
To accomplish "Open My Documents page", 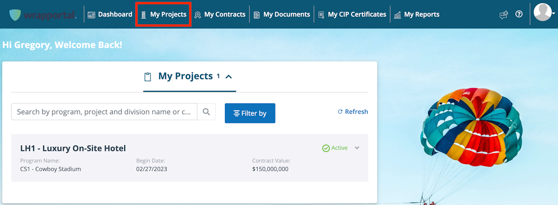I will coord(282,14).
